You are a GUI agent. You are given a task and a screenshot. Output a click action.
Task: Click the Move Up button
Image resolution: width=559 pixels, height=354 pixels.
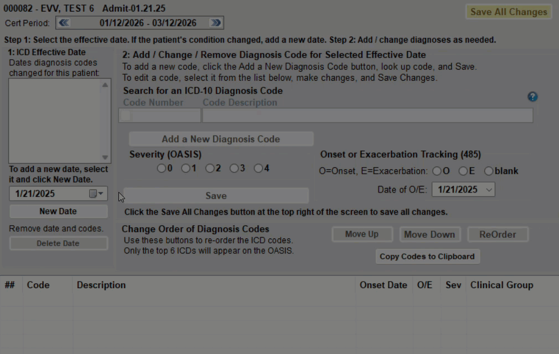(x=362, y=235)
